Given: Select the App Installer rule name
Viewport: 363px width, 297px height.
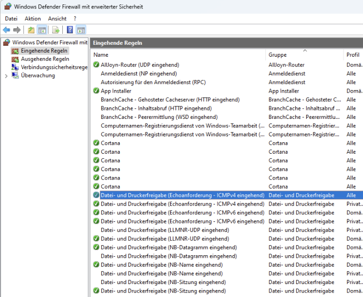Looking at the screenshot, I should pyautogui.click(x=116, y=91).
